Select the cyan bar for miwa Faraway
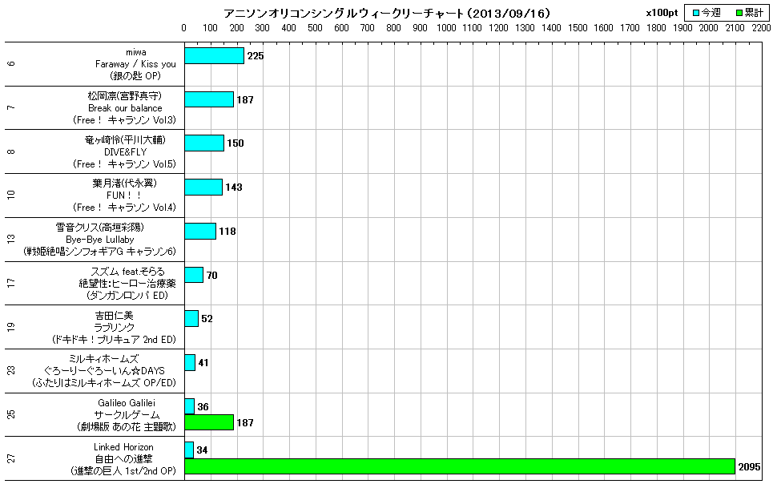 tap(214, 56)
